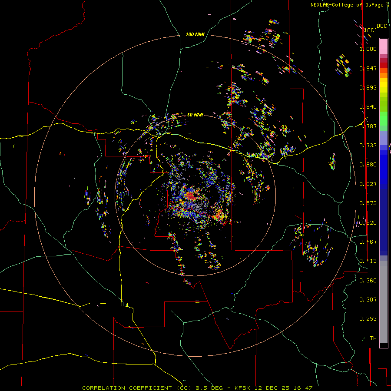Click the TH threshold label
The image size is (391, 391).
(373, 338)
